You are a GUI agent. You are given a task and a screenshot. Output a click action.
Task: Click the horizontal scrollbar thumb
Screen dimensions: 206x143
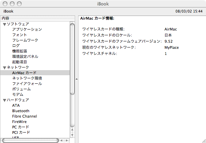point(30,141)
